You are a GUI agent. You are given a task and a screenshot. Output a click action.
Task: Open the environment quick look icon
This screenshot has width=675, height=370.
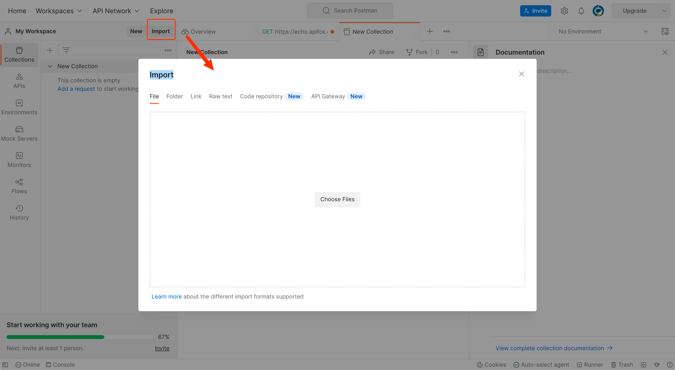pyautogui.click(x=665, y=31)
